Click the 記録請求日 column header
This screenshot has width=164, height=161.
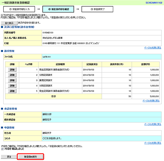pos(92,64)
